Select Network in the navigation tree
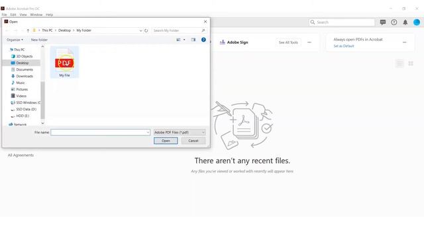The width and height of the screenshot is (424, 238). coord(20,124)
